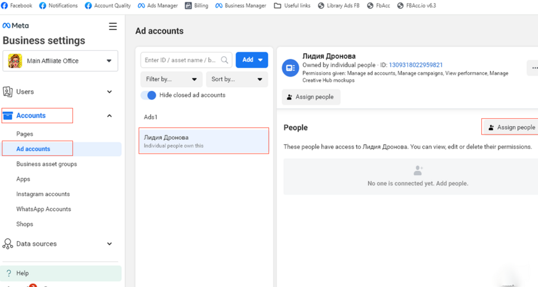Click the Help question mark icon

click(x=9, y=273)
